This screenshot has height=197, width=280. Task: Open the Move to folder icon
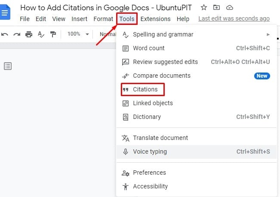pyautogui.click(x=216, y=7)
